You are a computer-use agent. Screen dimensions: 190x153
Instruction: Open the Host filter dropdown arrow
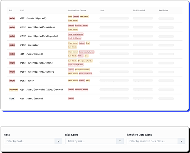click(59, 141)
